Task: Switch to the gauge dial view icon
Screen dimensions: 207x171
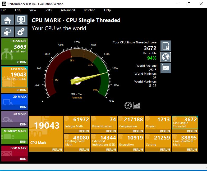Action: (x=128, y=105)
